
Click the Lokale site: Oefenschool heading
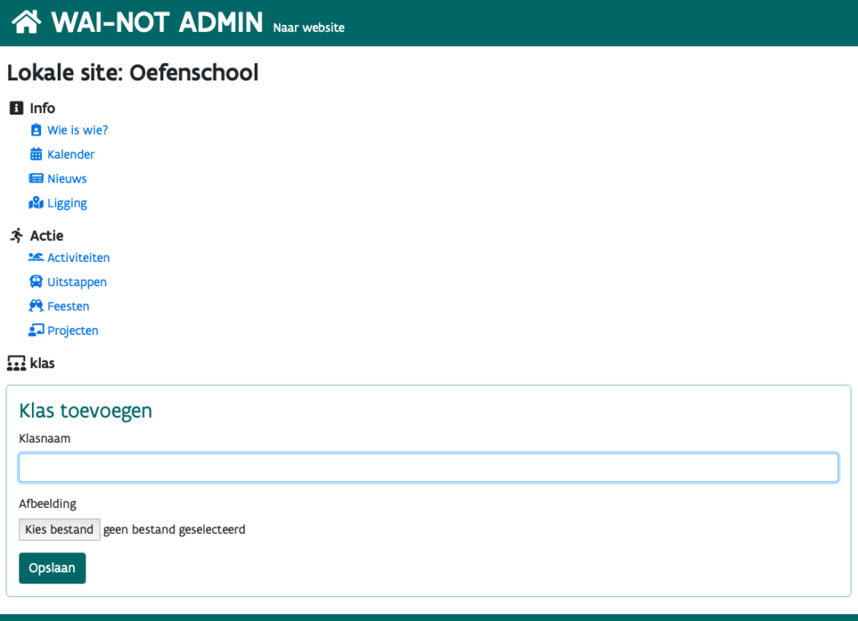tap(132, 73)
